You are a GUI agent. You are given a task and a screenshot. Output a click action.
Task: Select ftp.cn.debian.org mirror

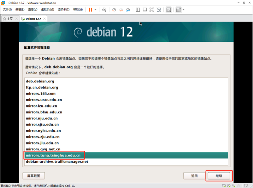click(x=126, y=87)
